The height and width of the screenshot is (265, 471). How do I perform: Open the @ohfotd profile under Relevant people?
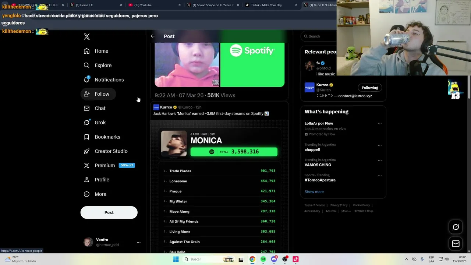click(x=323, y=68)
